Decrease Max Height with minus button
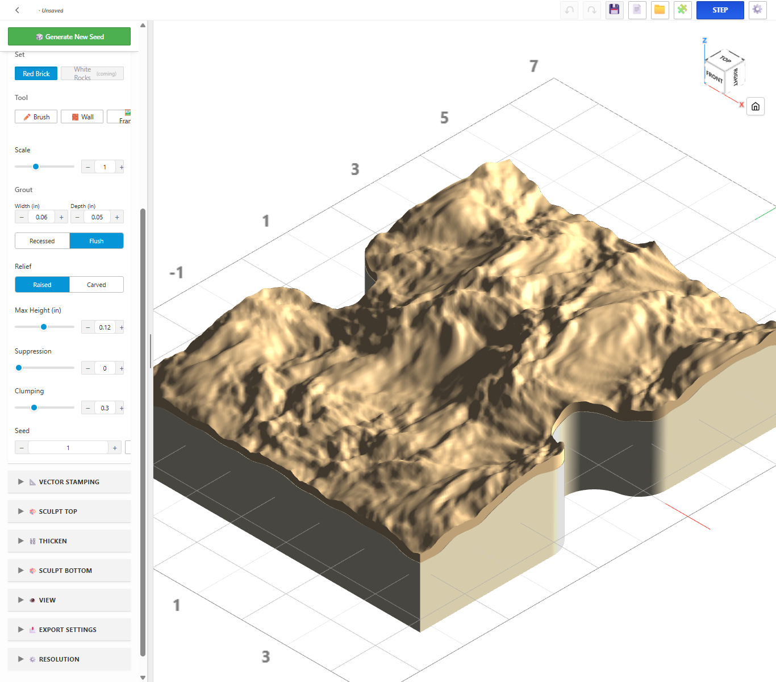The height and width of the screenshot is (682, 776). coord(88,327)
